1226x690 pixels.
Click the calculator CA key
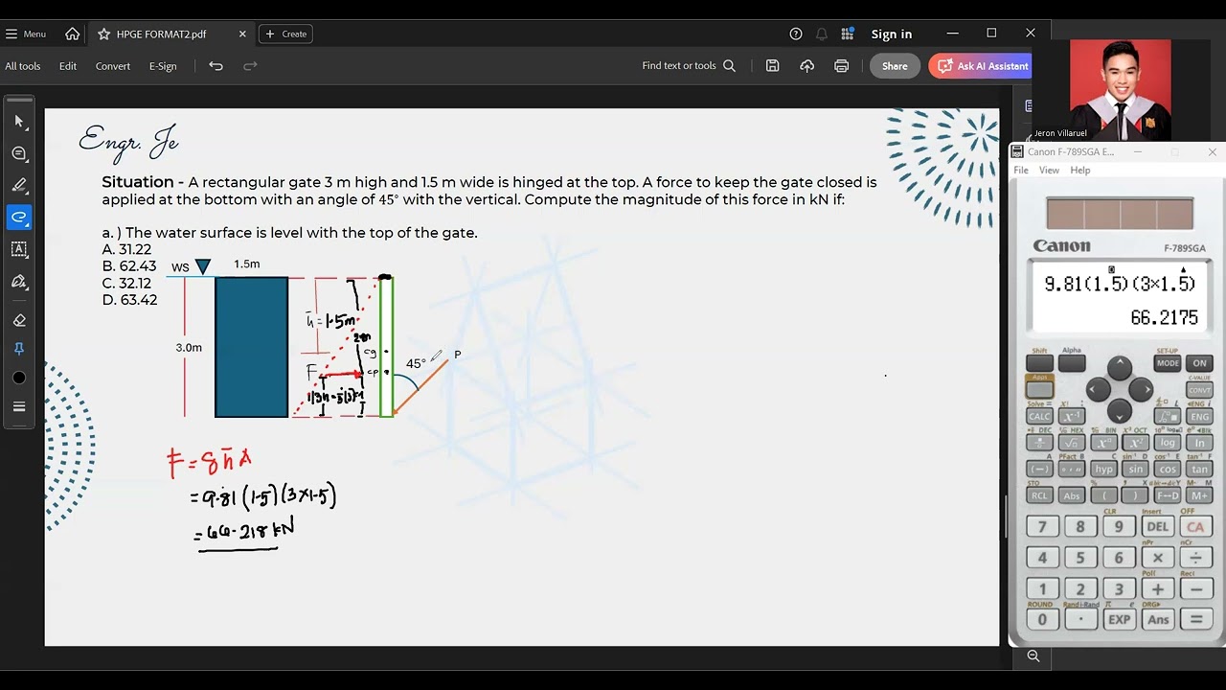click(x=1195, y=526)
